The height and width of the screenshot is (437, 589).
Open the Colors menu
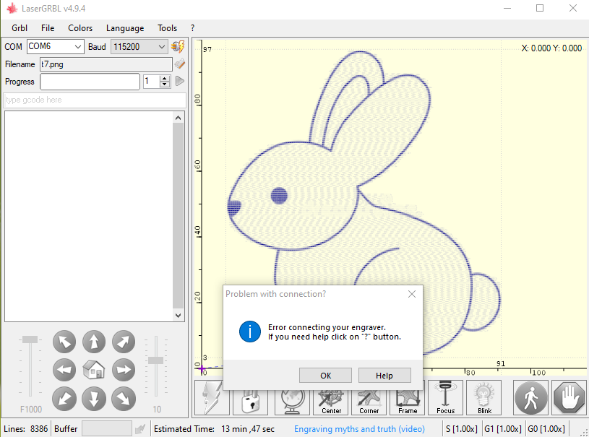(x=79, y=28)
